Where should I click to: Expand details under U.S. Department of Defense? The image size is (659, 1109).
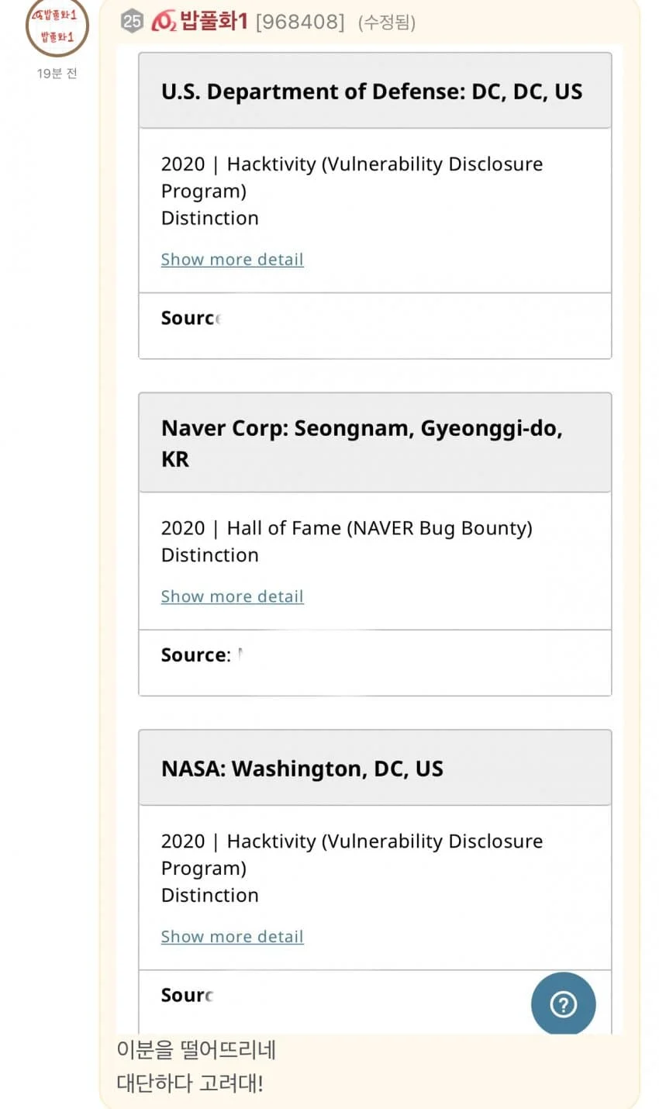[x=232, y=260]
